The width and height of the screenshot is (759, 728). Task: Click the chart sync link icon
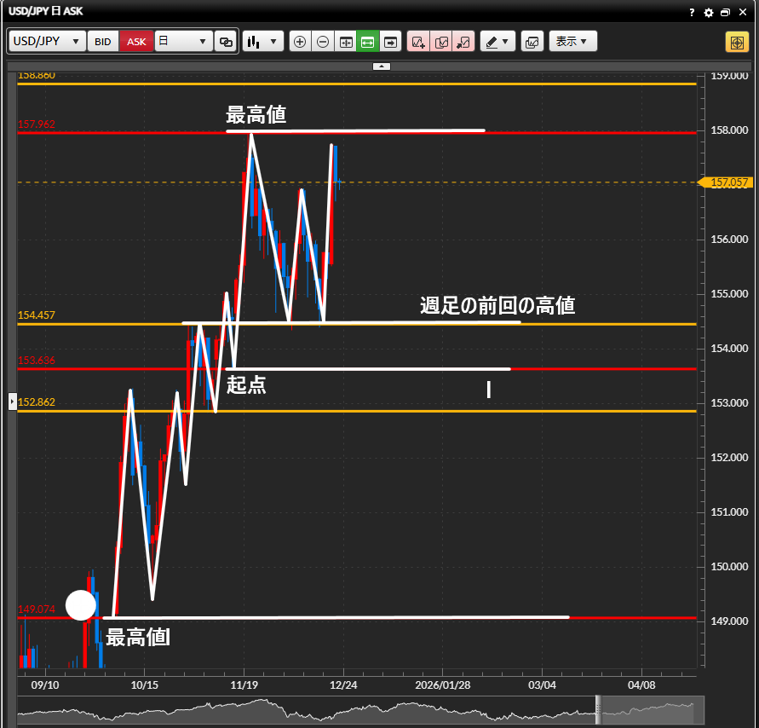226,42
